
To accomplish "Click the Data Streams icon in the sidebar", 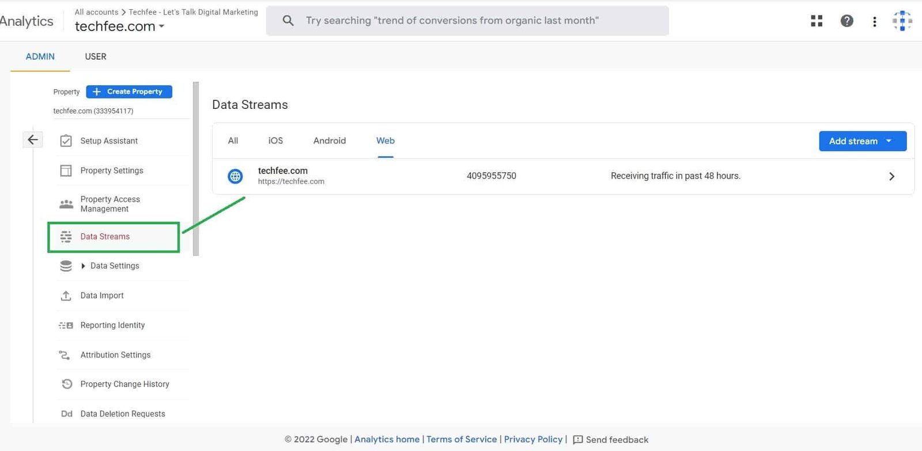I will 66,237.
